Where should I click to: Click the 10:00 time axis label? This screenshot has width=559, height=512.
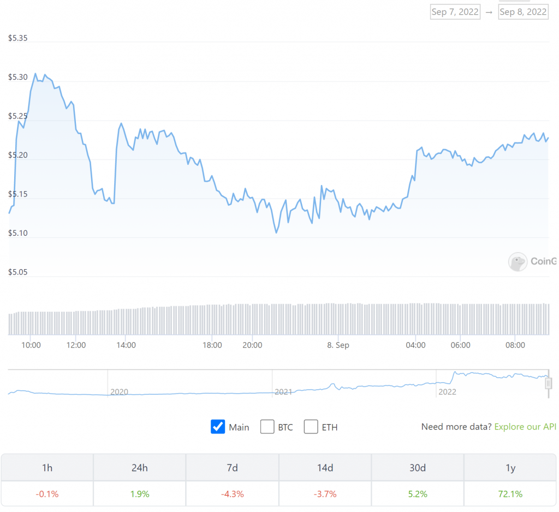click(31, 345)
